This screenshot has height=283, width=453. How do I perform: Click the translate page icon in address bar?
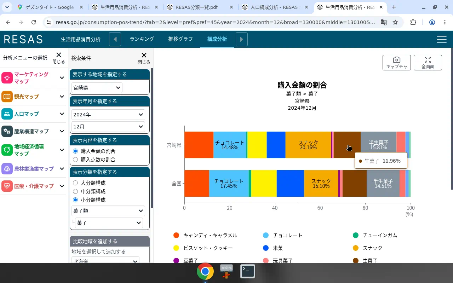(384, 22)
